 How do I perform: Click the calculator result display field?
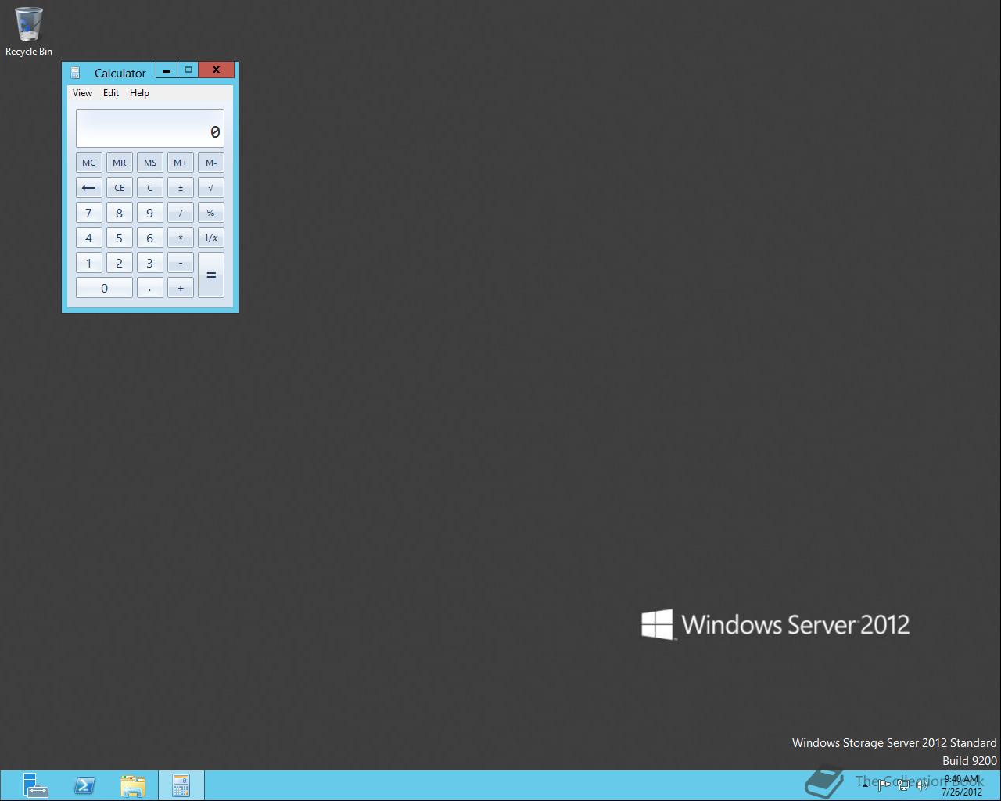point(150,128)
